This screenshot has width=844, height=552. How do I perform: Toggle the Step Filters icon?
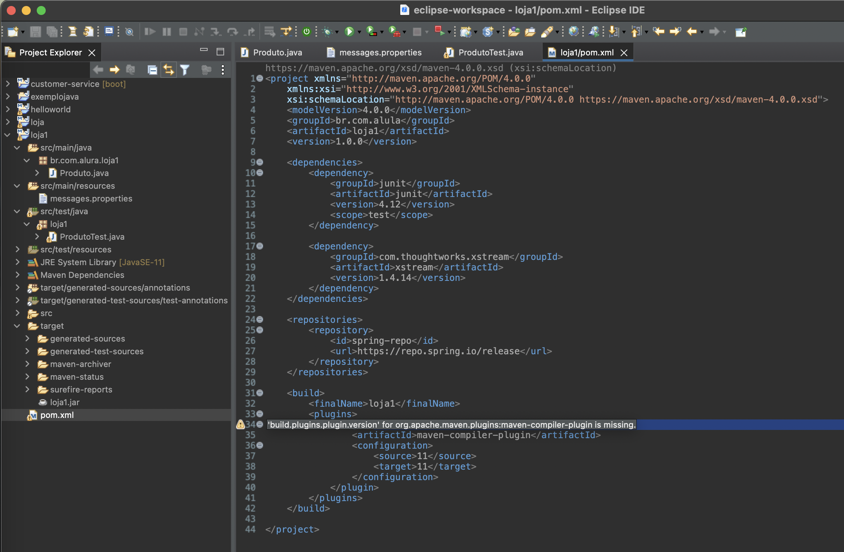pos(286,32)
